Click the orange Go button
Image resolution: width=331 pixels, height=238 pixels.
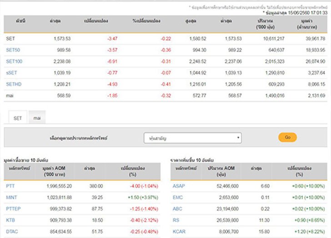pos(287,137)
